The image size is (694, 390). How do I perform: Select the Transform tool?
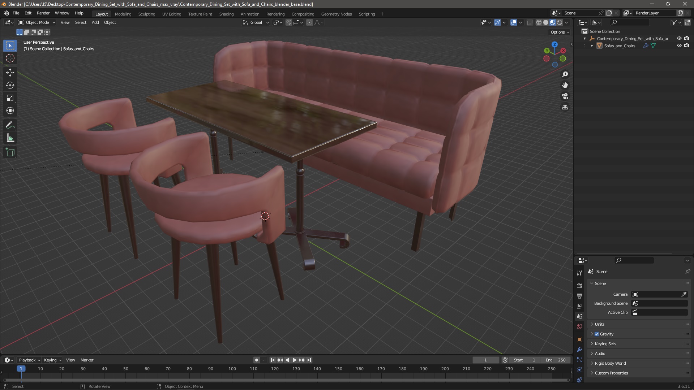pyautogui.click(x=10, y=110)
